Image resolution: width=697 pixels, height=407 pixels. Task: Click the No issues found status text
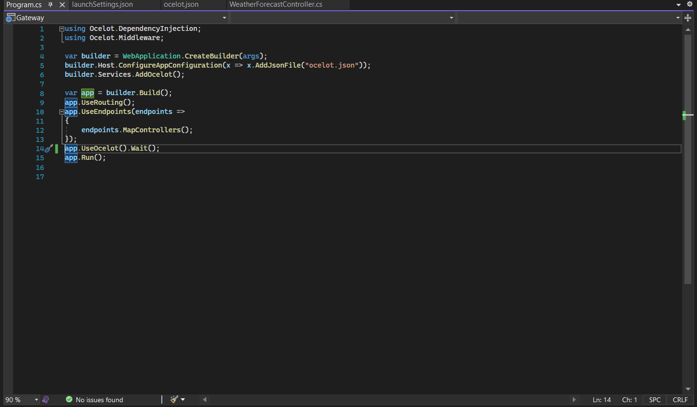(x=99, y=399)
